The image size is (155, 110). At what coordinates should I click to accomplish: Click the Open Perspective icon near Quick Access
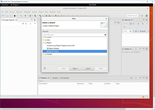(x=142, y=16)
